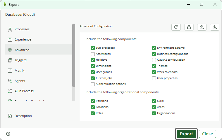Click the green Export button
Screen dimensions: 222x140
click(186, 134)
